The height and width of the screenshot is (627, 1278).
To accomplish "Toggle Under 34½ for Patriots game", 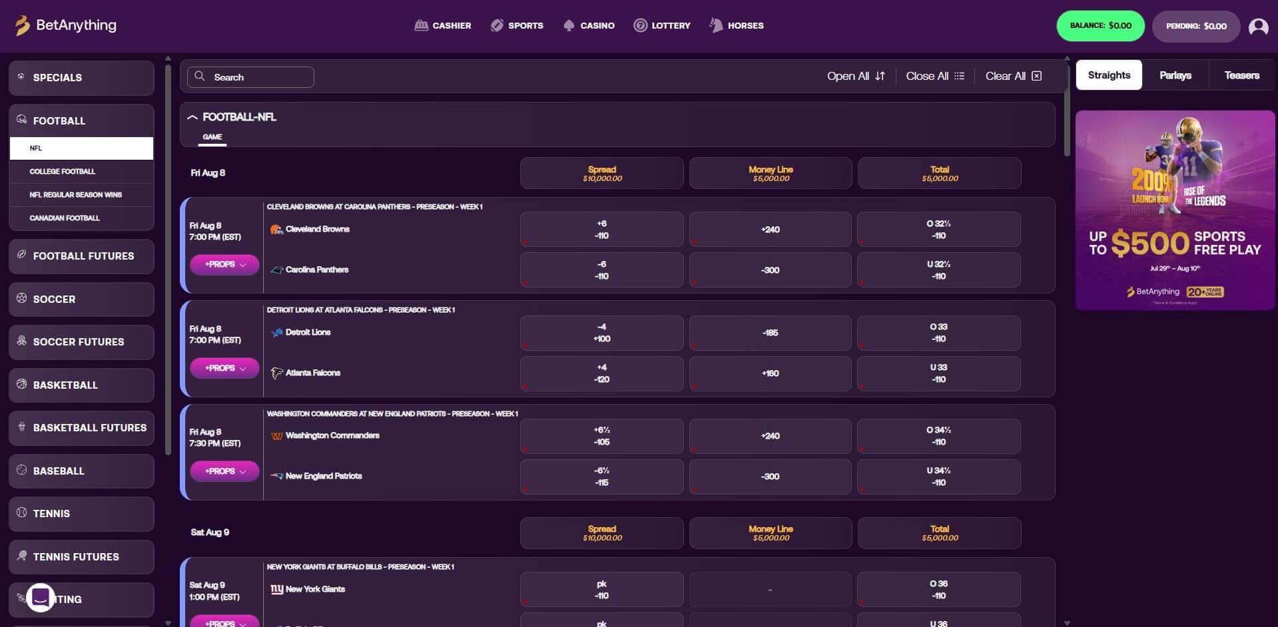I will point(938,477).
